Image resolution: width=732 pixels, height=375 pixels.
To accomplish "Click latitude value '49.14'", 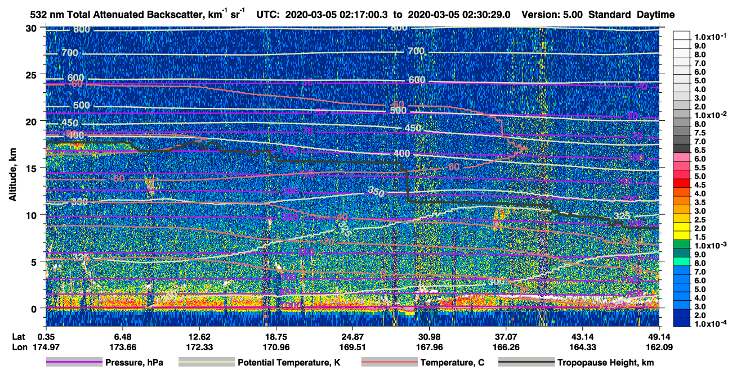I will [659, 336].
